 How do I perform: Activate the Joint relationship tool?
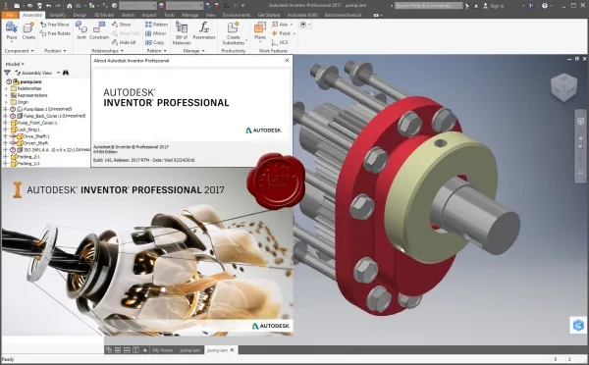point(81,30)
